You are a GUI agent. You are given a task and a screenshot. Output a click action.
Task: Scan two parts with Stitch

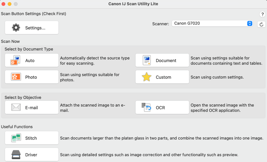click(32, 138)
